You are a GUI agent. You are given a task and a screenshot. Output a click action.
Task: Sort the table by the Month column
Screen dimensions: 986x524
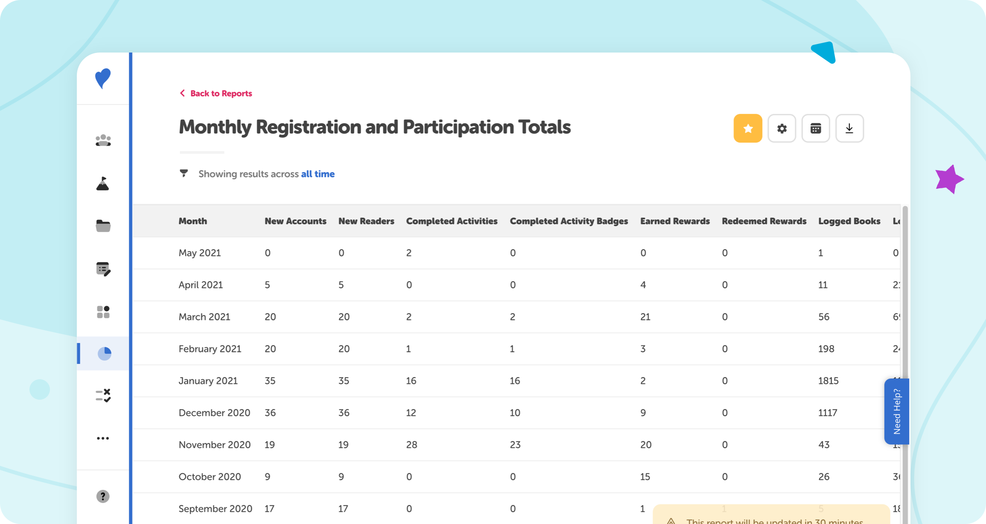click(x=193, y=221)
